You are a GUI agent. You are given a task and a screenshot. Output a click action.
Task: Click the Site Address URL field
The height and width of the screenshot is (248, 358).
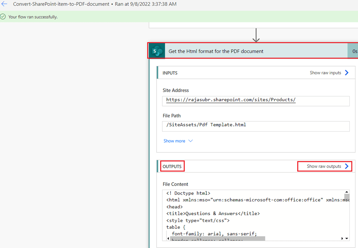[255, 100]
